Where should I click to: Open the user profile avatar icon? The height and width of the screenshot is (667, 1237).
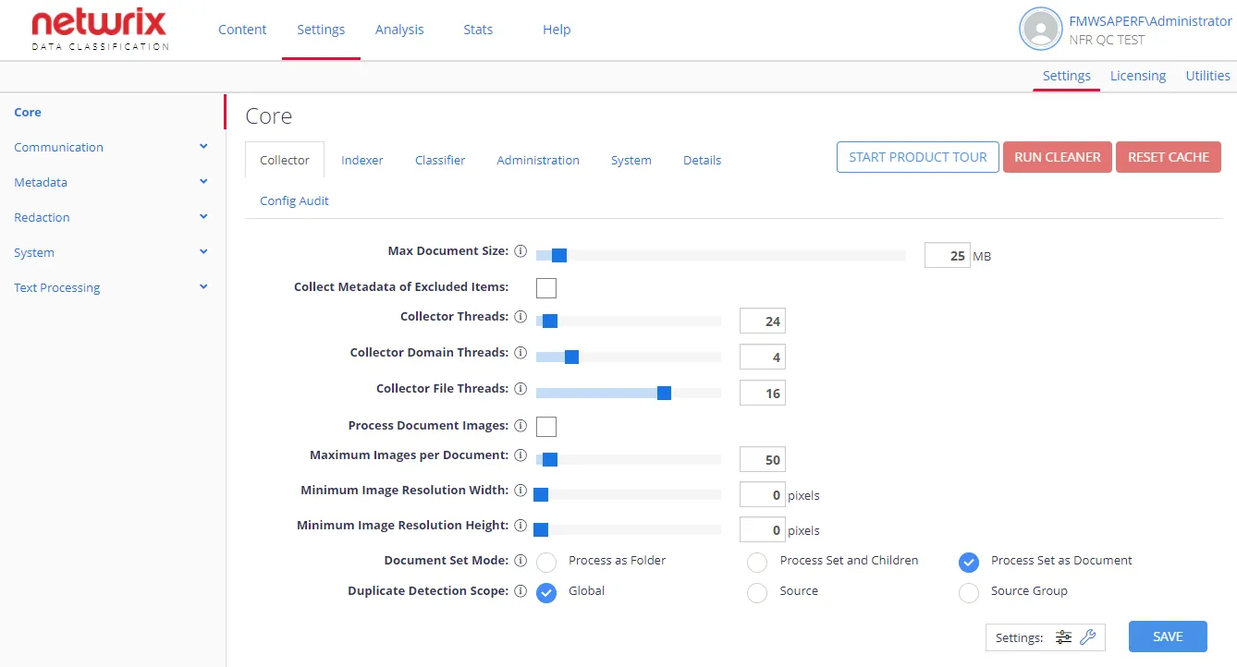click(1040, 30)
